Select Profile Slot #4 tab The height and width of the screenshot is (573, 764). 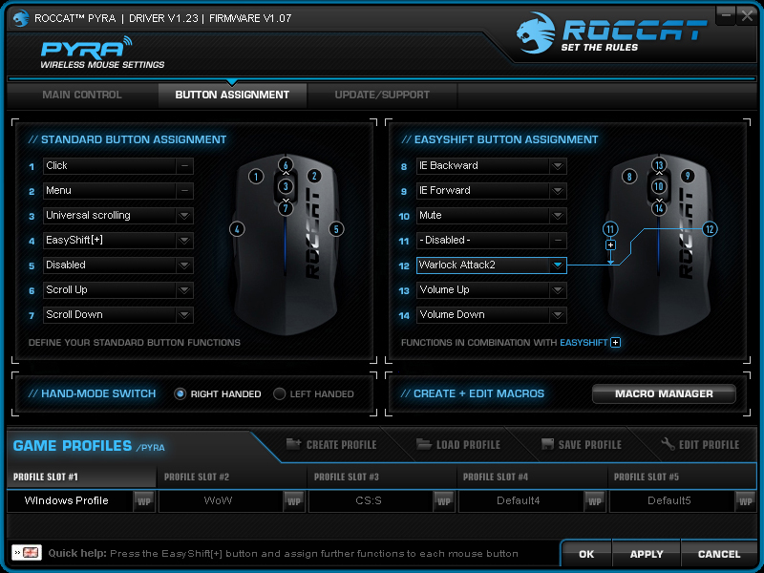click(x=532, y=477)
